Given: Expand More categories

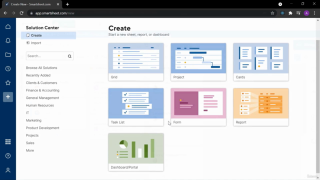Looking at the screenshot, I should coord(30,150).
